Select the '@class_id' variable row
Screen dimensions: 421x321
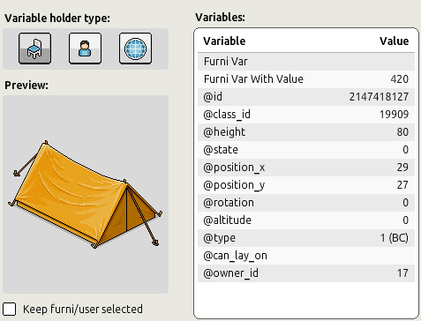point(306,115)
